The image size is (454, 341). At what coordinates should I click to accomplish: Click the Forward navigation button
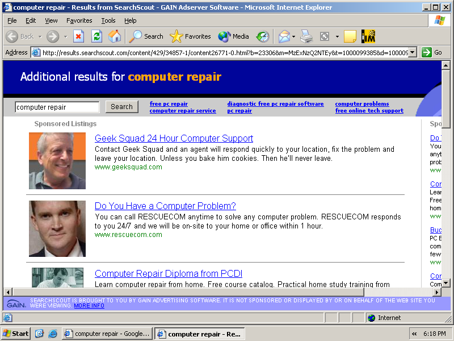coord(53,36)
